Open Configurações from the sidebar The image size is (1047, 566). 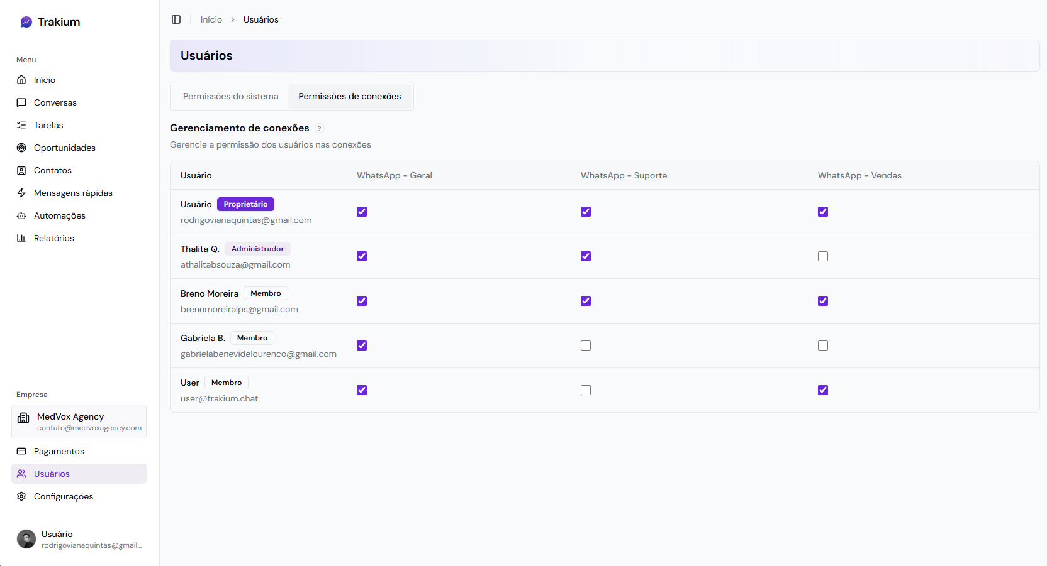(x=63, y=496)
